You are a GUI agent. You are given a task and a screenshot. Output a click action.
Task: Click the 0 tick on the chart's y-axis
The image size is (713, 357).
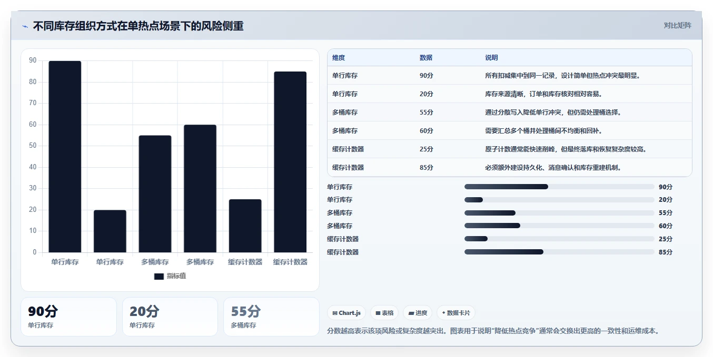pos(35,252)
